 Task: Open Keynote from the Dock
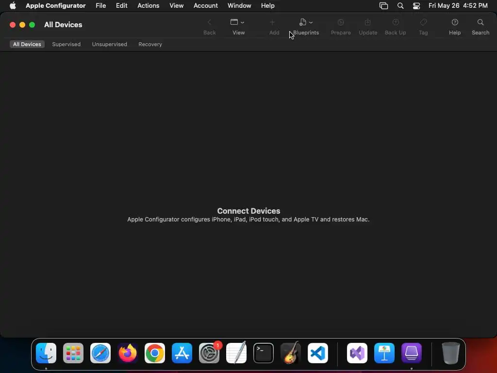384,353
